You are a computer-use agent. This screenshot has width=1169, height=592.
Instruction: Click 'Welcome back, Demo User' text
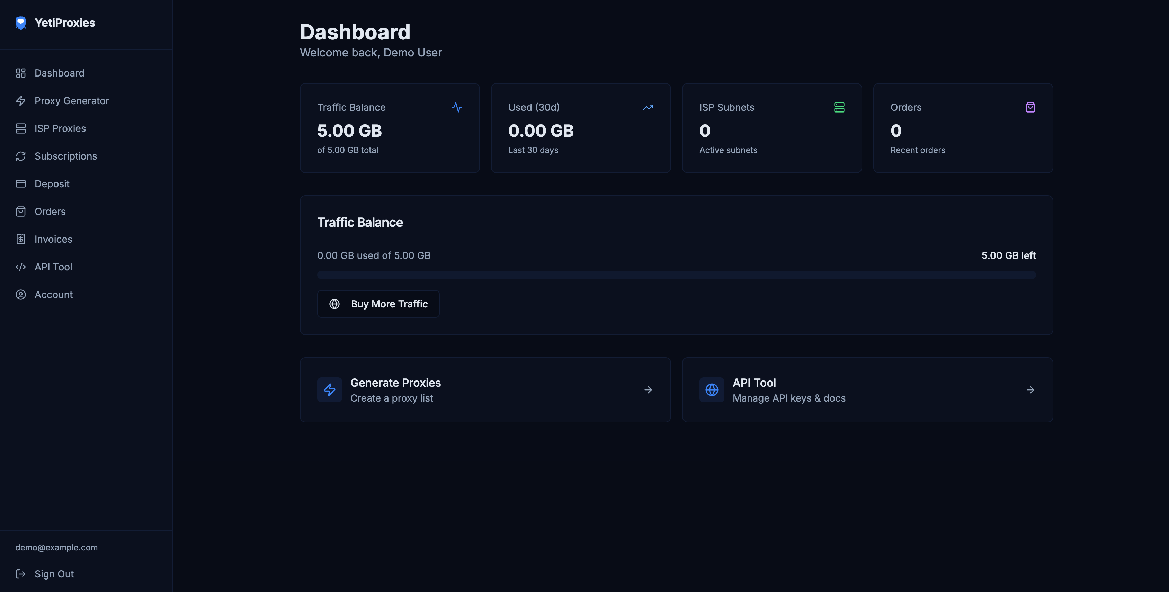coord(371,53)
